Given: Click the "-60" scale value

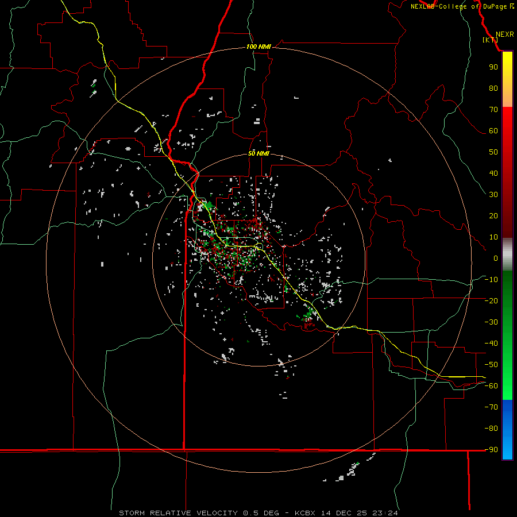Looking at the screenshot, I should click(491, 386).
